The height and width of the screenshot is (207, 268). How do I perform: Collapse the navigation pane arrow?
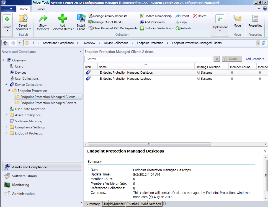(81, 51)
